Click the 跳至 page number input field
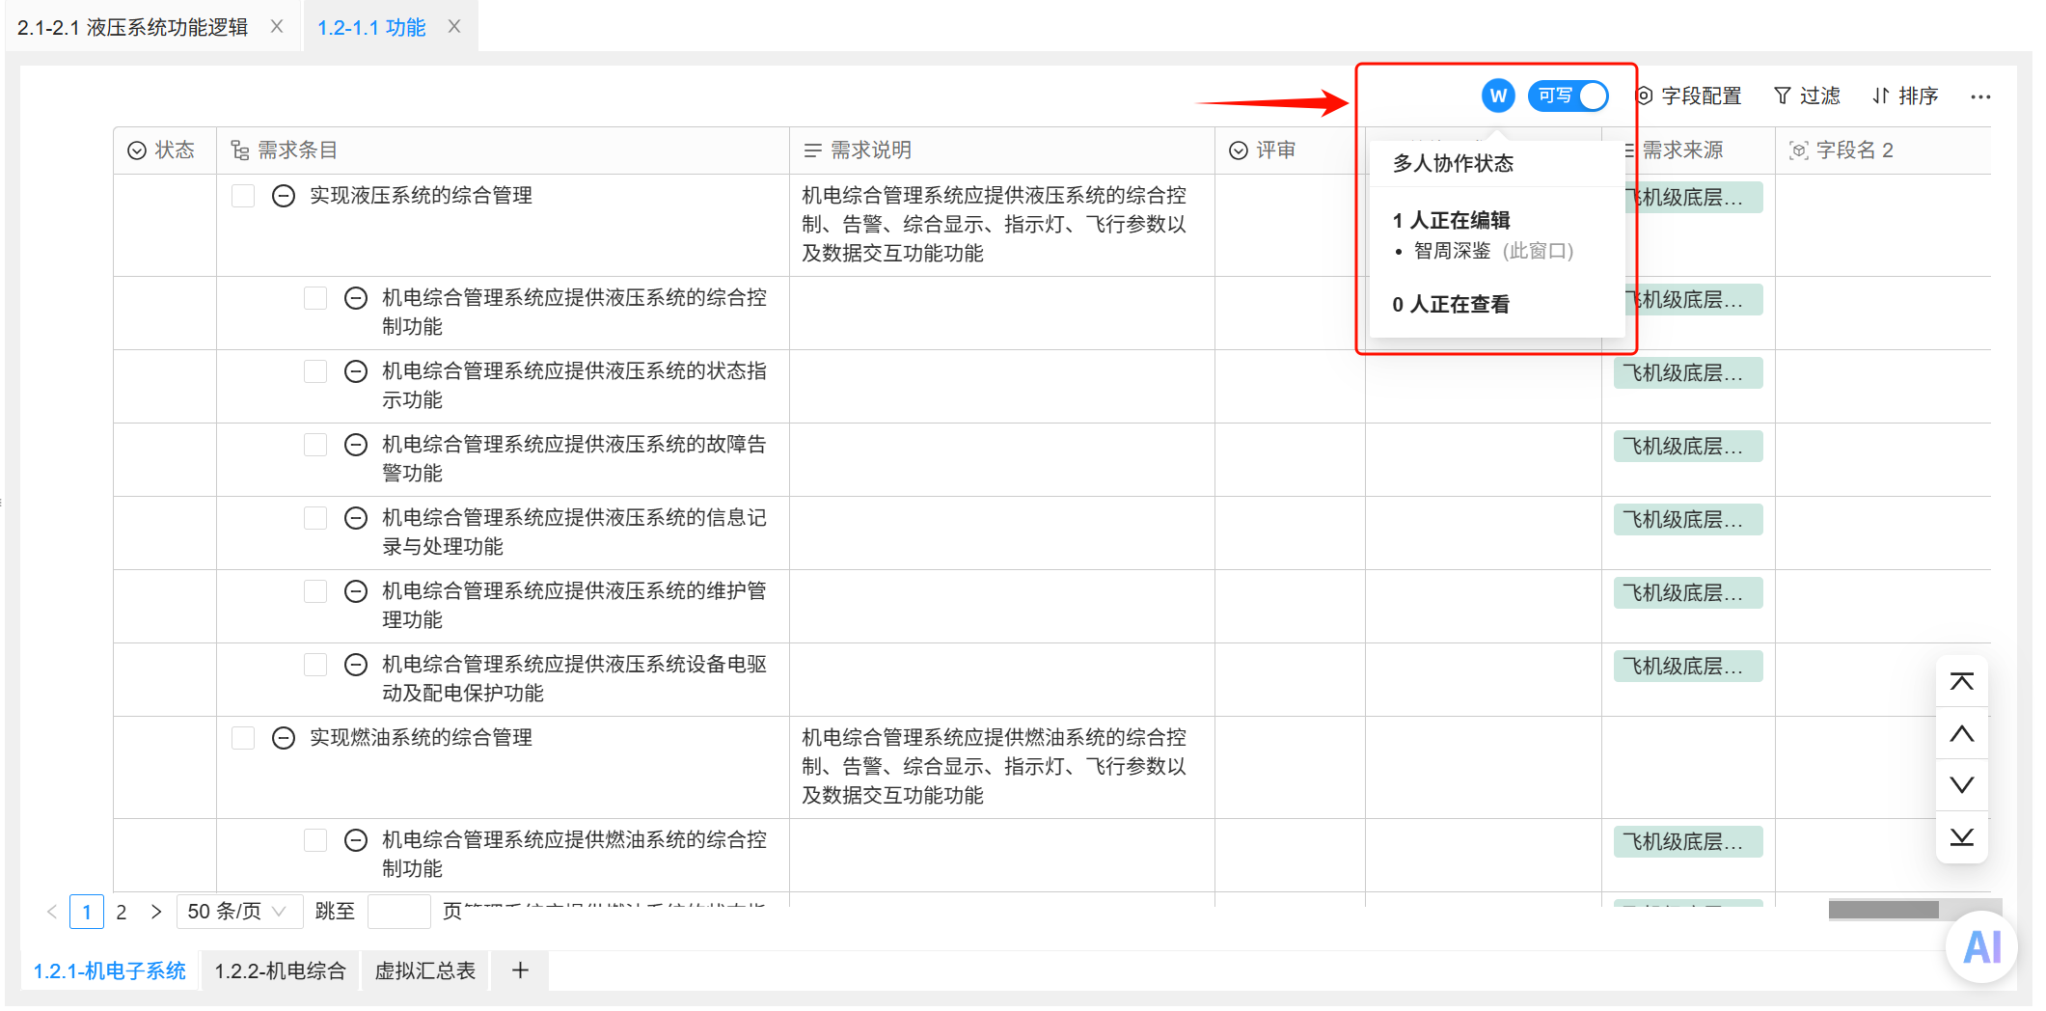 398,912
